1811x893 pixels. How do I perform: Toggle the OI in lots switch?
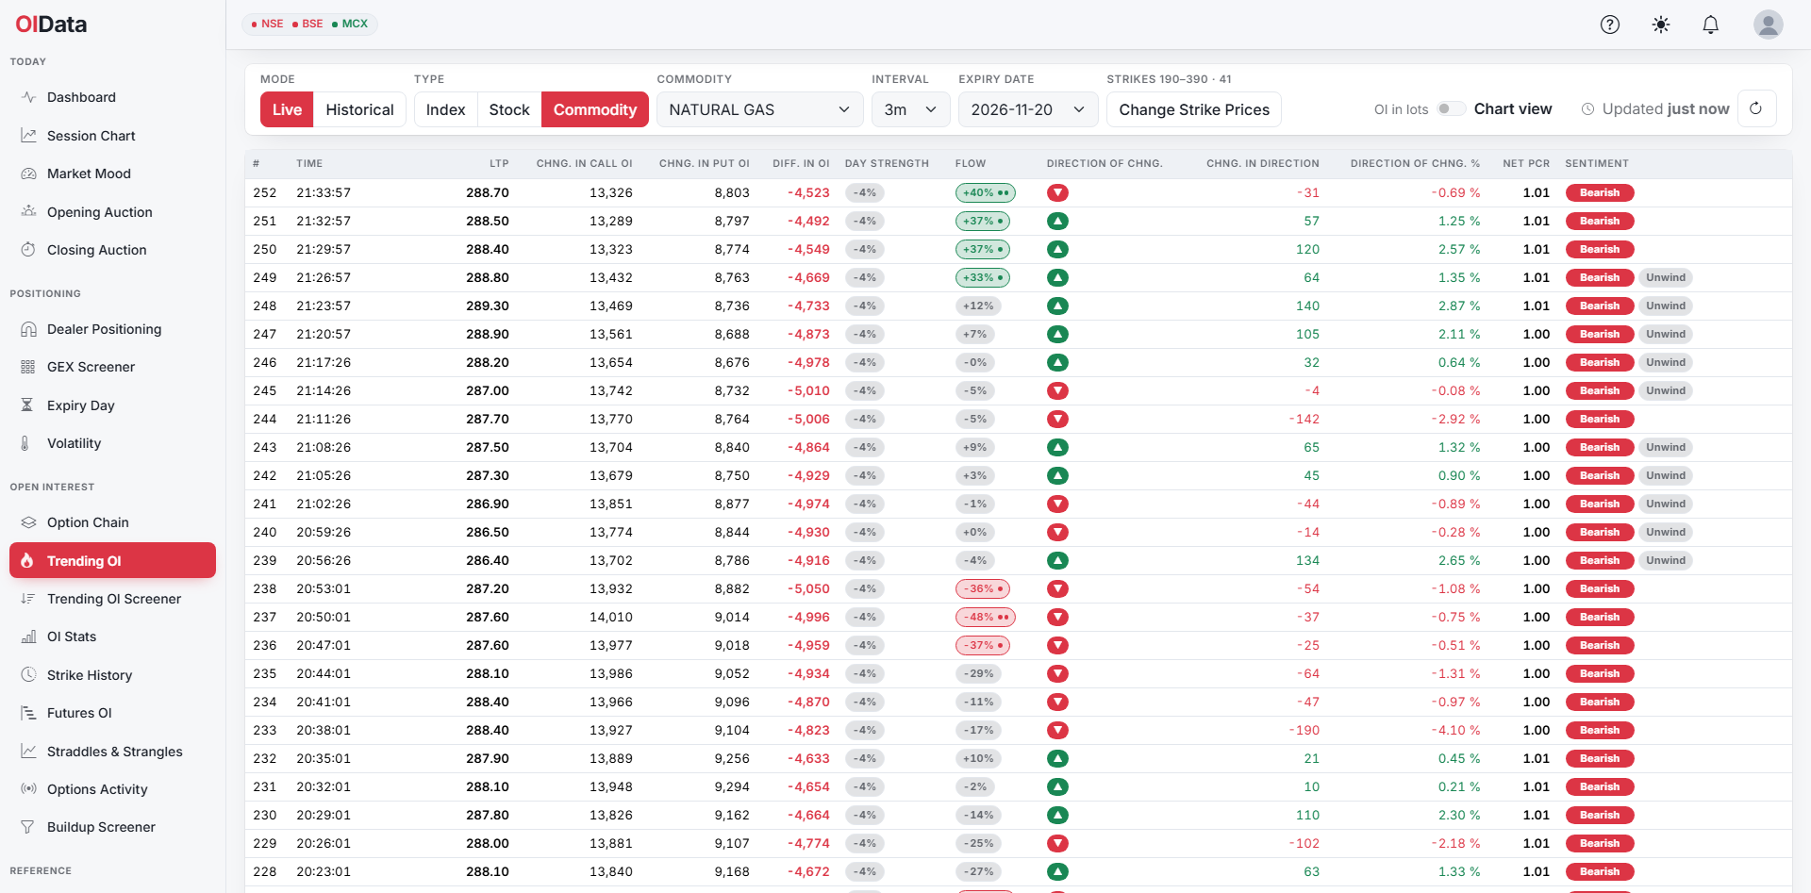(1451, 108)
